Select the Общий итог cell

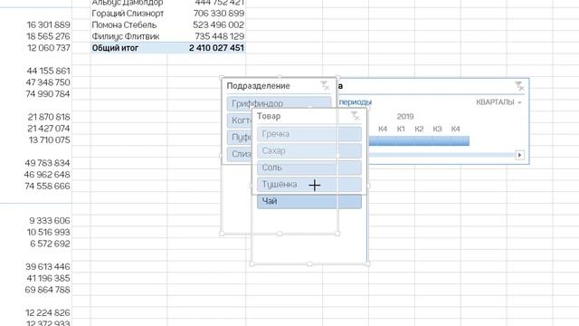tap(128, 48)
